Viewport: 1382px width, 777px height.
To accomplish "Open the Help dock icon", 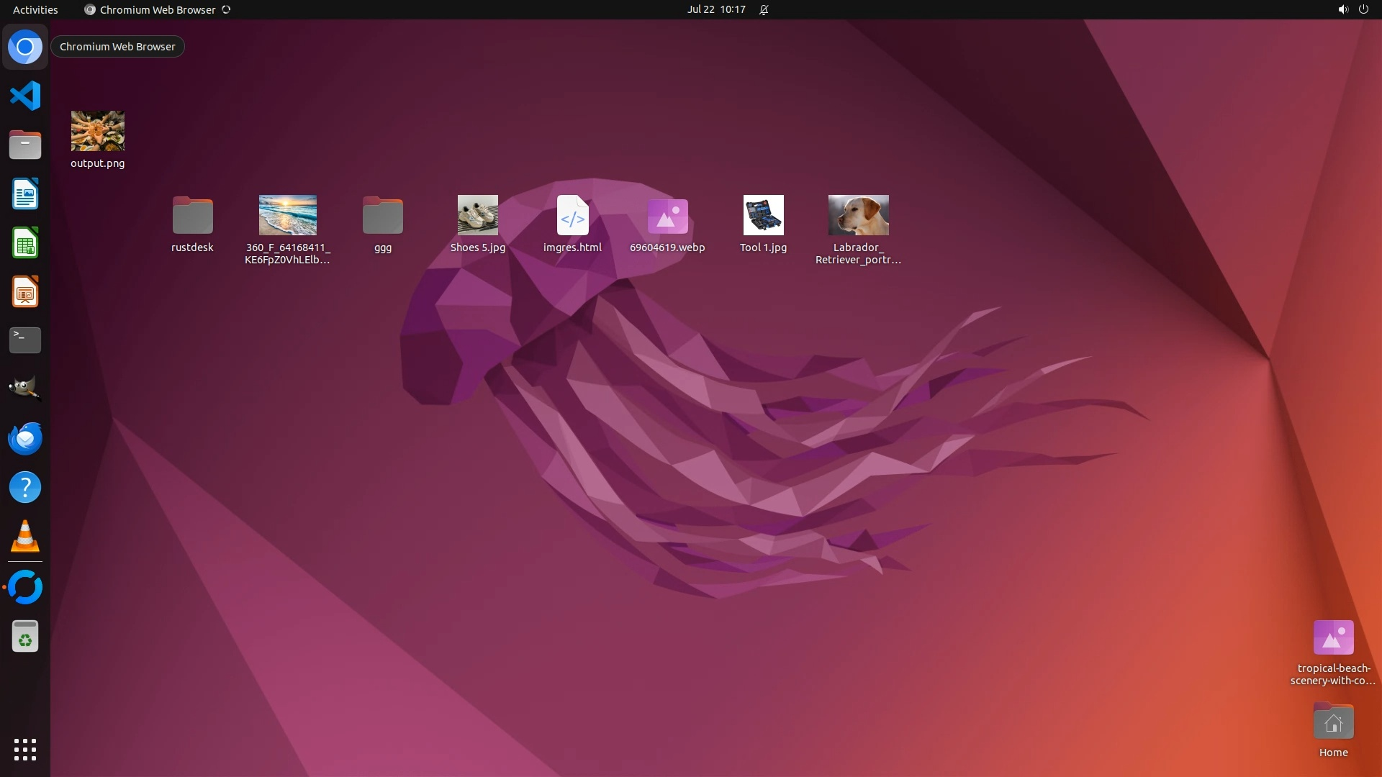I will coord(25,488).
